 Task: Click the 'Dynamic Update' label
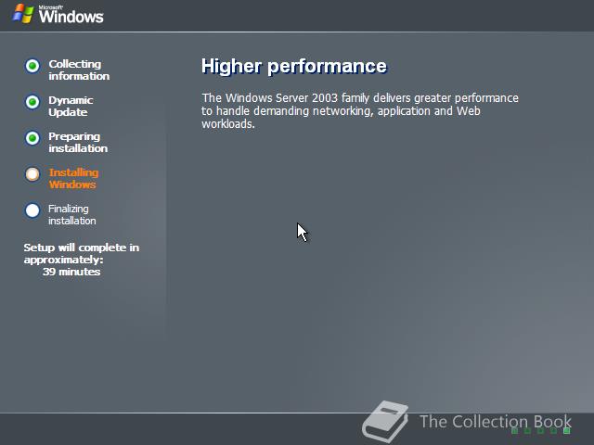coord(71,107)
